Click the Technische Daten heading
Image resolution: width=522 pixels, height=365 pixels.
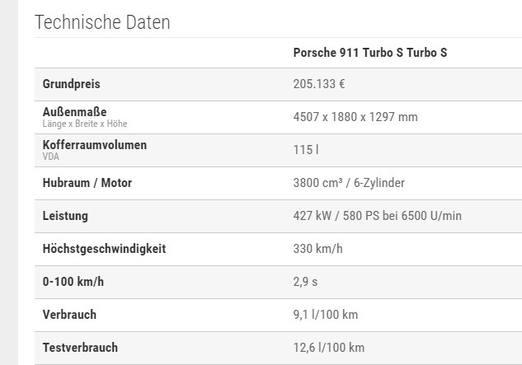(x=102, y=22)
